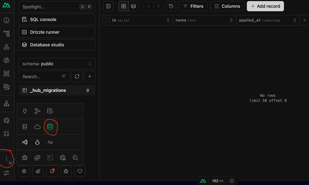Screen dimensions: 309x185
Task: Switch to the schema view toggle next to grid view
Action: pyautogui.click(x=133, y=6)
